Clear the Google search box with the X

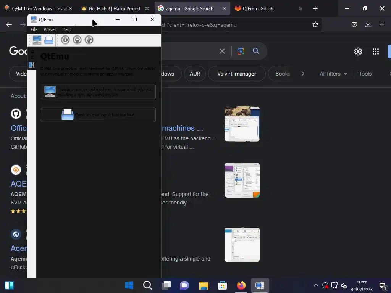click(222, 52)
